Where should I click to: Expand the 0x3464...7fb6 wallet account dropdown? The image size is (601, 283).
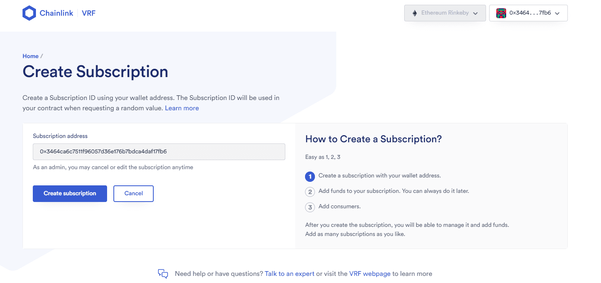pyautogui.click(x=528, y=13)
